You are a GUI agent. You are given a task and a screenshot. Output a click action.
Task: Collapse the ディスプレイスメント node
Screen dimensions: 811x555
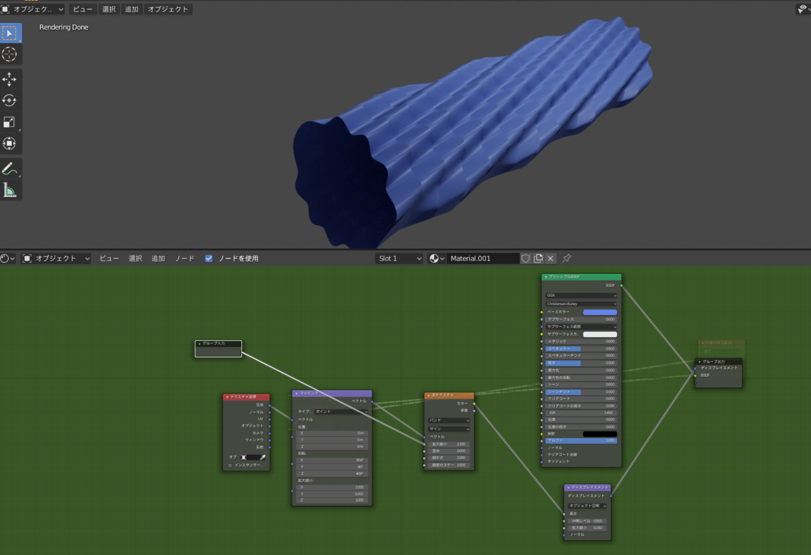tap(568, 487)
